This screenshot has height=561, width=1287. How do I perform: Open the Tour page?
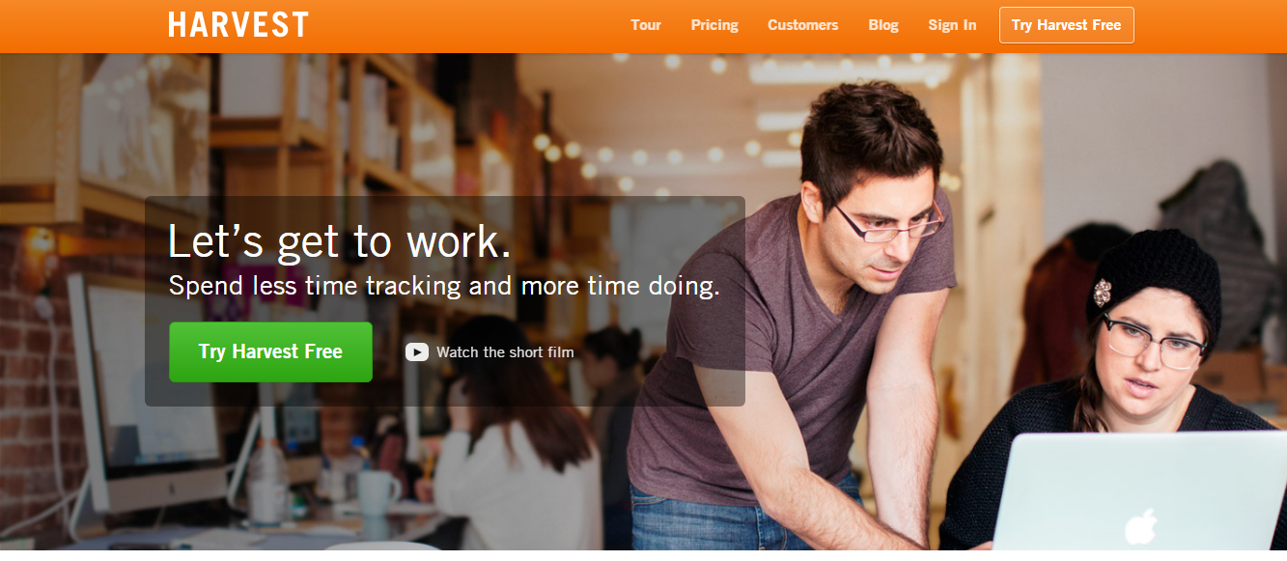pyautogui.click(x=646, y=25)
